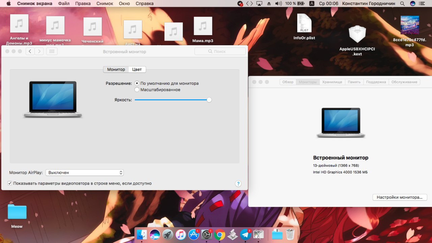
Task: Open the 'Файл' menu
Action: [64, 3]
